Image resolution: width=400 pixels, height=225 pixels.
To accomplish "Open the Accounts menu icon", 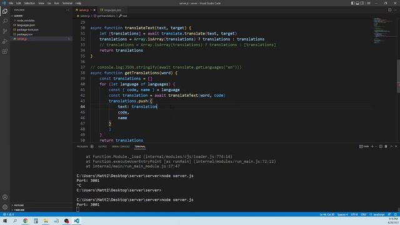I will [x=5, y=197].
